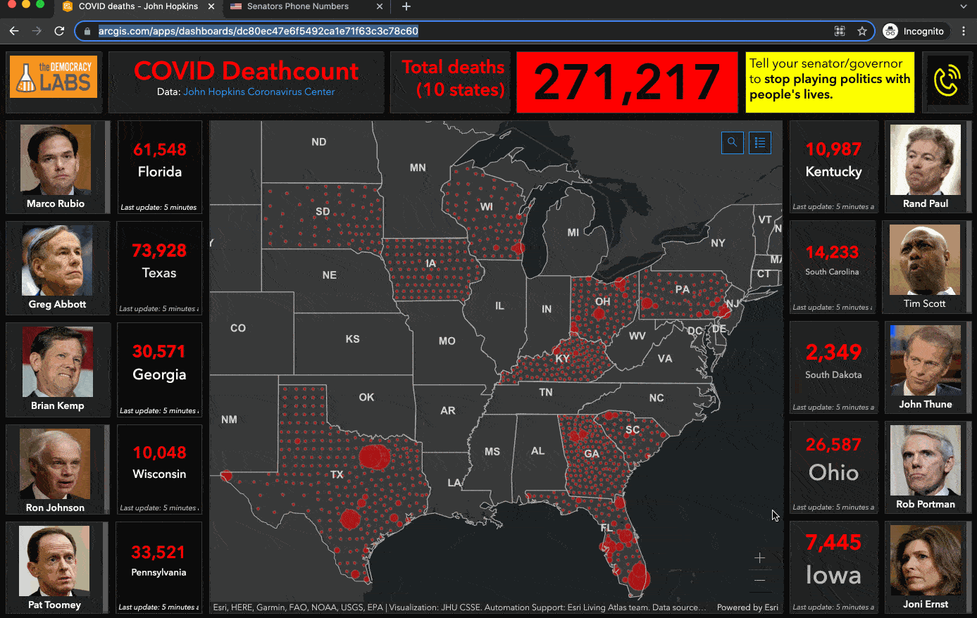Click the Iowa 7,445 count
This screenshot has height=618, width=977.
pos(833,543)
